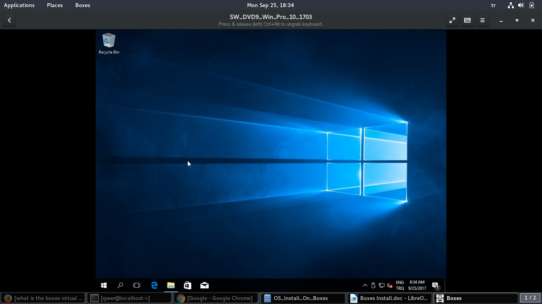Open the Applications menu in top bar
This screenshot has height=304, width=542.
tap(19, 5)
